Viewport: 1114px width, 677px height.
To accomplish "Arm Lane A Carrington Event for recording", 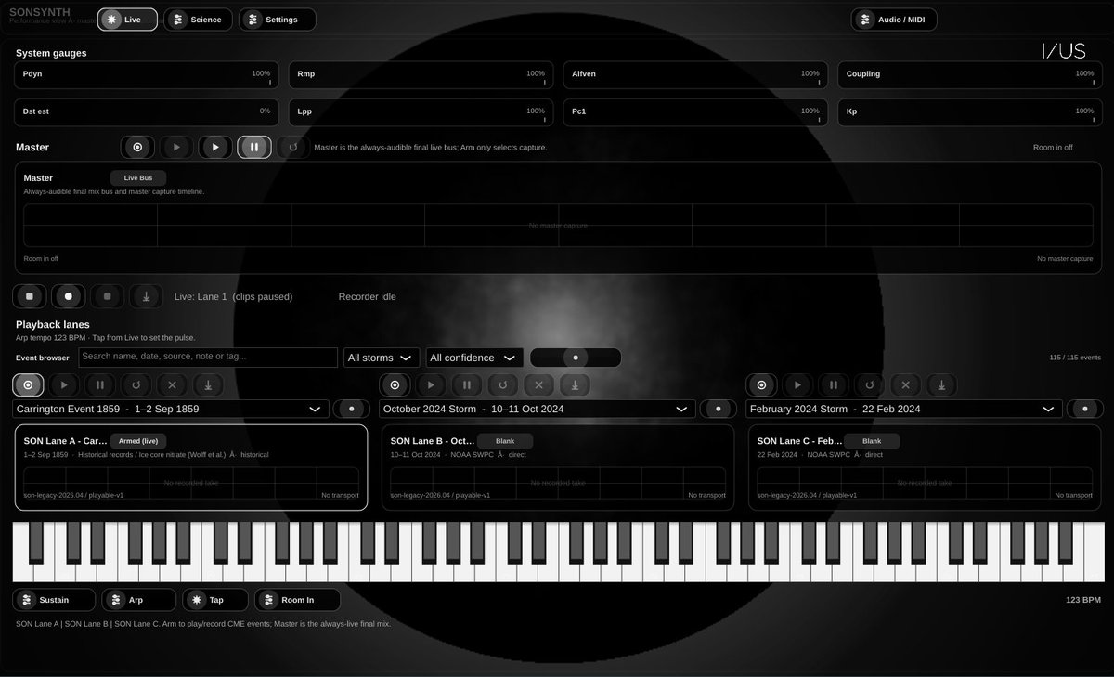I will pyautogui.click(x=28, y=384).
